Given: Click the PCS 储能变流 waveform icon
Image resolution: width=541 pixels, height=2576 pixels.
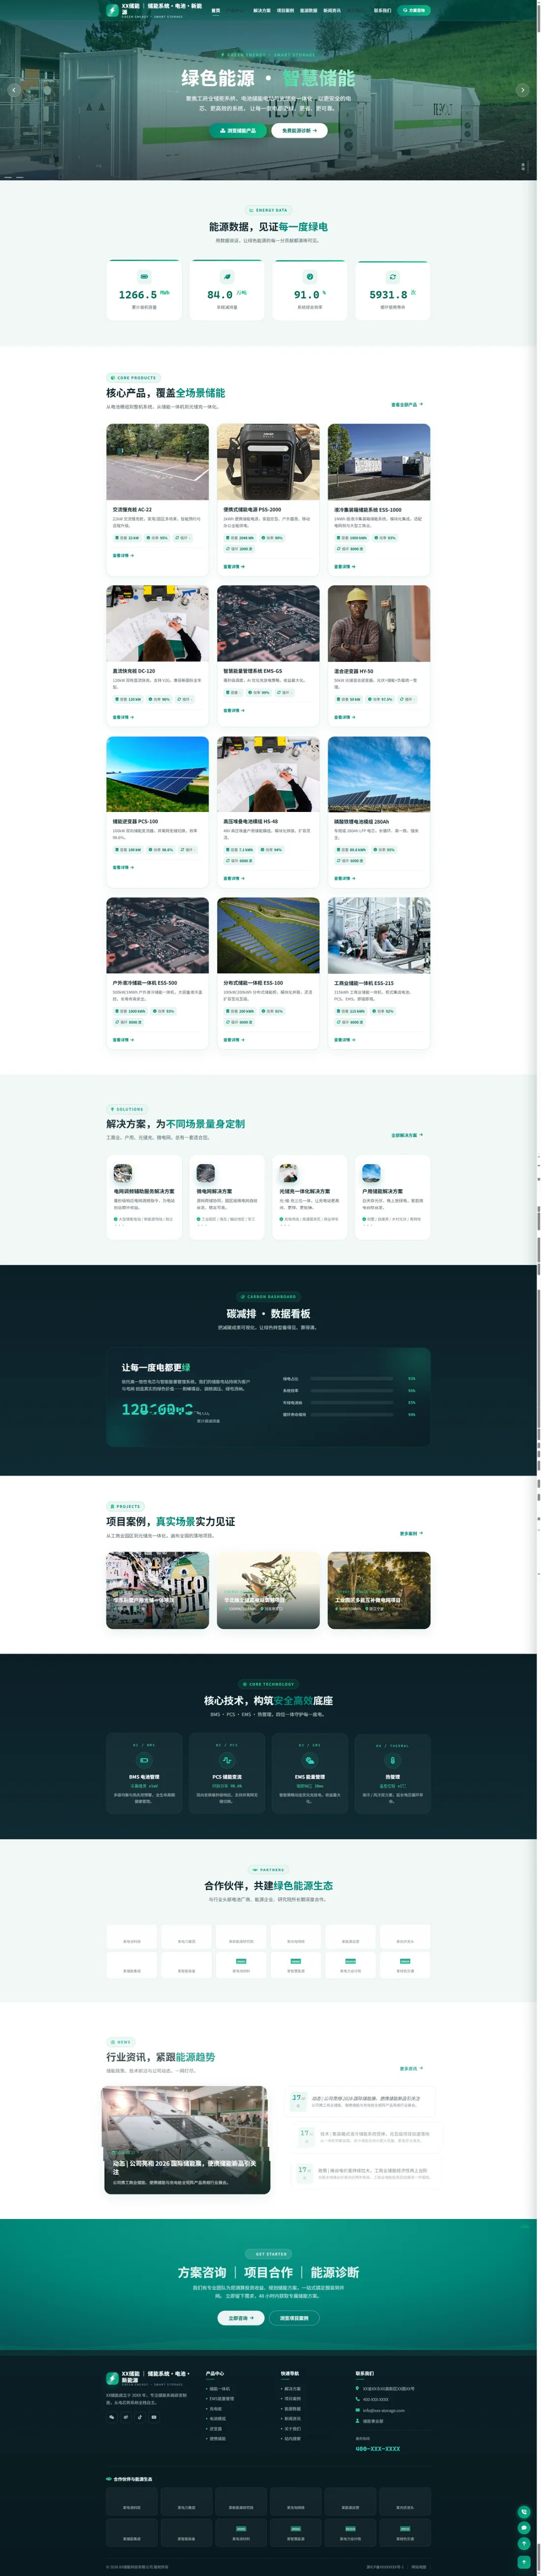Looking at the screenshot, I should pyautogui.click(x=227, y=1759).
